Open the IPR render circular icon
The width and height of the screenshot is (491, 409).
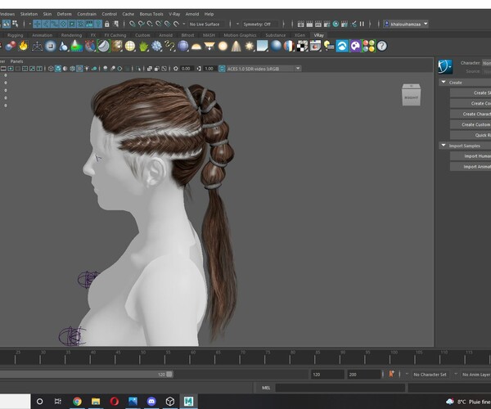336,24
